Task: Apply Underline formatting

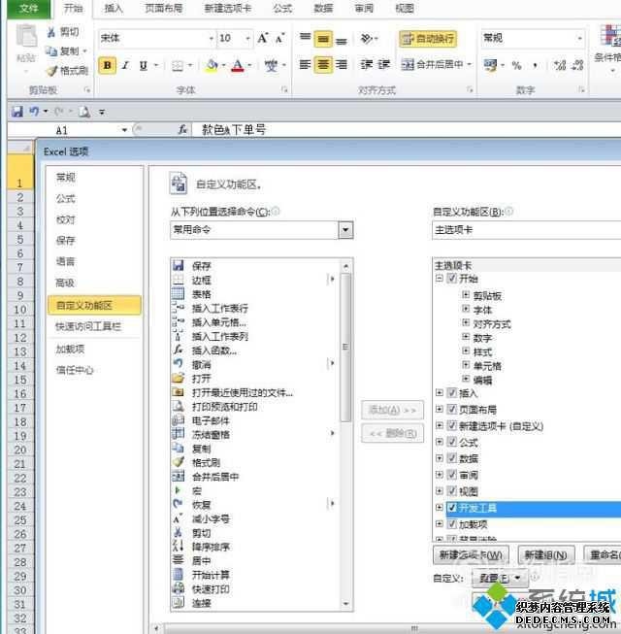Action: pyautogui.click(x=143, y=65)
